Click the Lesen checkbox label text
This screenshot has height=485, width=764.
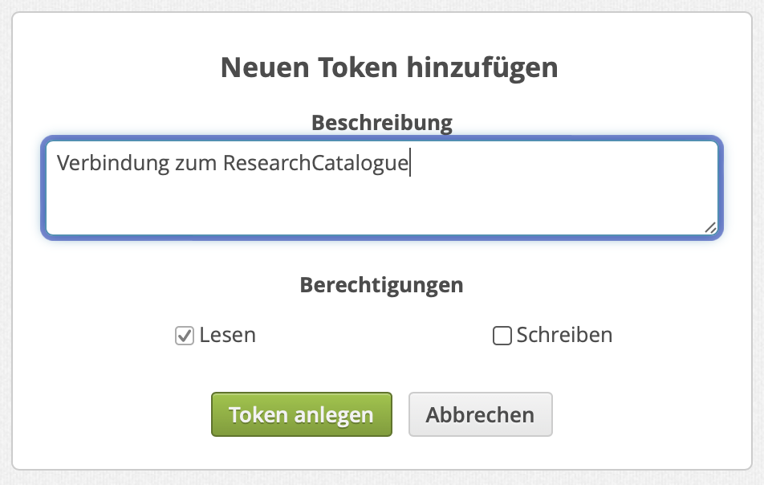coord(228,335)
